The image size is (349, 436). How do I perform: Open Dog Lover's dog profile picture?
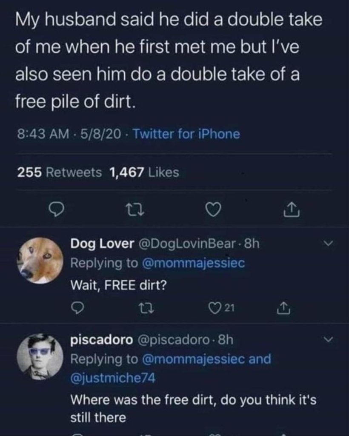click(40, 261)
